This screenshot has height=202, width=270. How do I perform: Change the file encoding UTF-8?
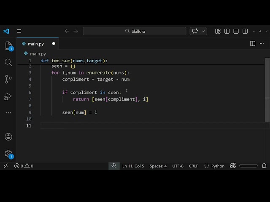178,166
